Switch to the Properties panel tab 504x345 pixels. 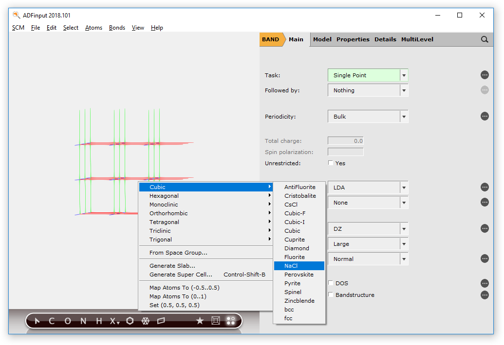pos(353,39)
